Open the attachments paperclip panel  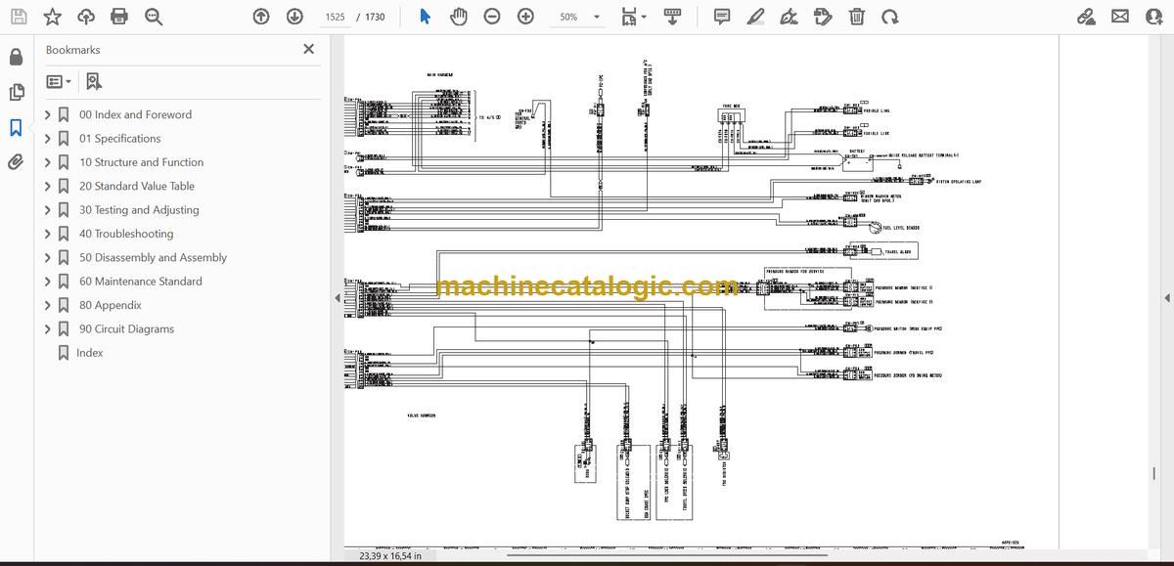(x=16, y=162)
